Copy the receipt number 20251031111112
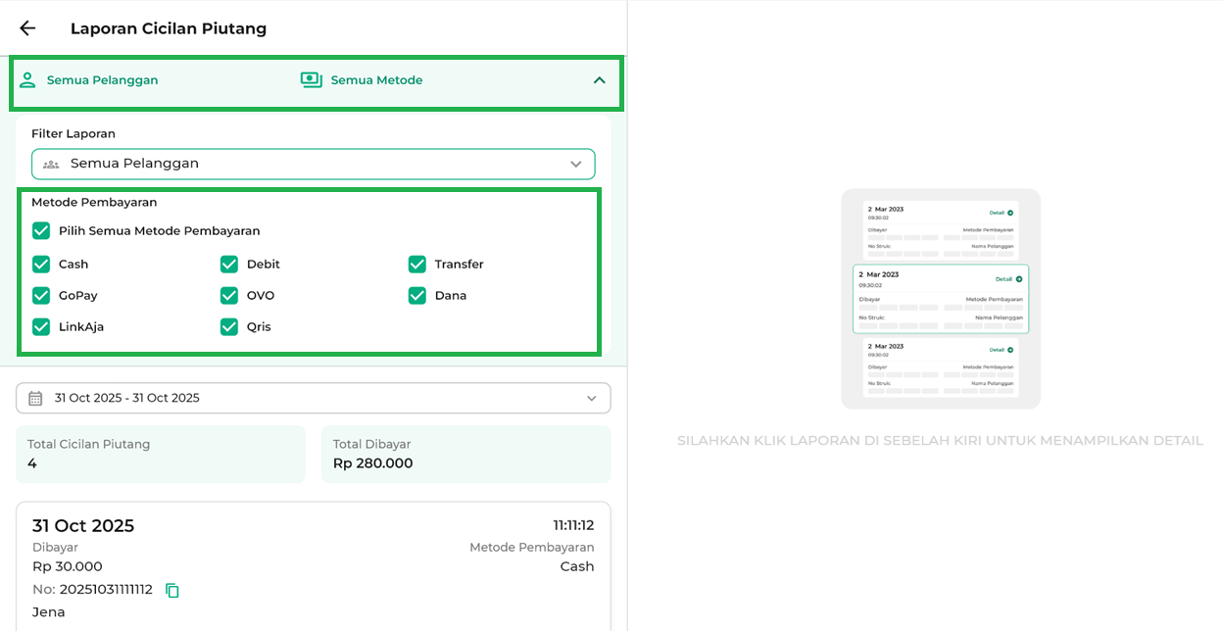This screenshot has width=1223, height=631. pyautogui.click(x=172, y=590)
